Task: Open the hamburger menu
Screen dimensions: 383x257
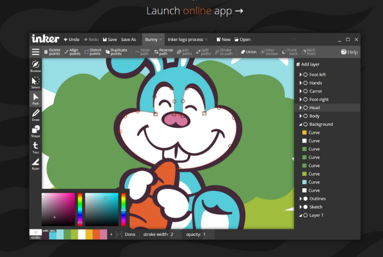Action: pyautogui.click(x=35, y=52)
